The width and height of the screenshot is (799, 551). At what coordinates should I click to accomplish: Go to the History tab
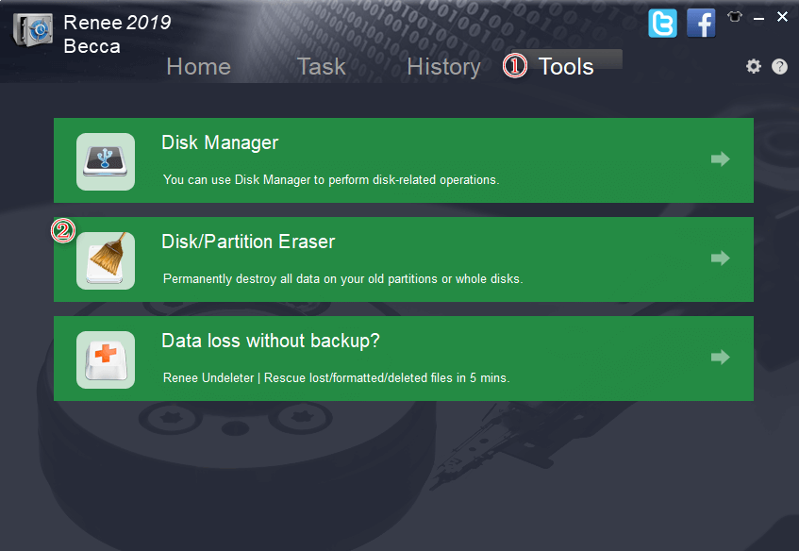coord(443,67)
